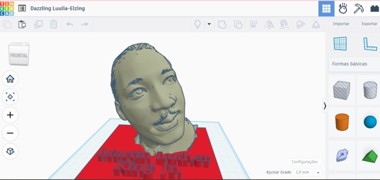Click the Paste clipboard icon
Viewport: 380px width, 180px height.
click(22, 24)
